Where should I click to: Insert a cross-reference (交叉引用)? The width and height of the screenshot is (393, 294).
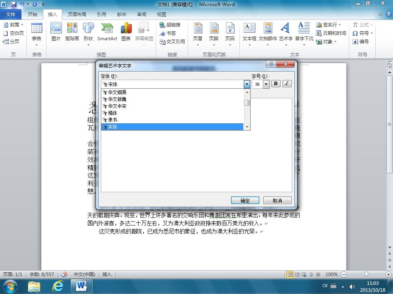click(x=172, y=41)
